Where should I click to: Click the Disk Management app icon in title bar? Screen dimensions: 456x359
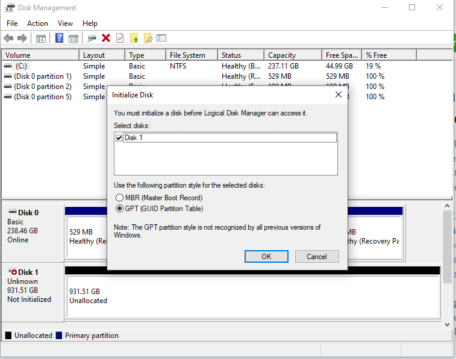click(10, 8)
